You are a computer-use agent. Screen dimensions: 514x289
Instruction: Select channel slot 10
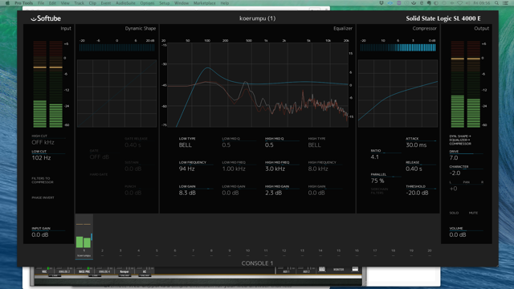pos(247,251)
